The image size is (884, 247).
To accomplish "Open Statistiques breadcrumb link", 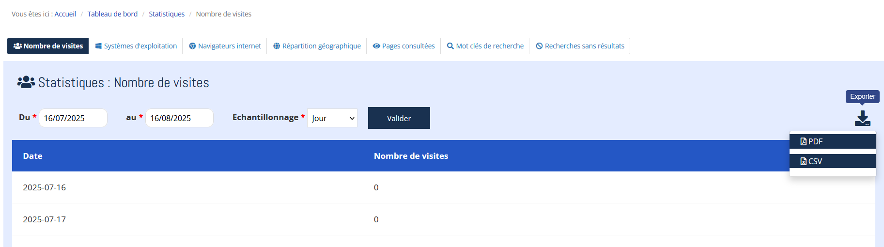I will pyautogui.click(x=167, y=14).
